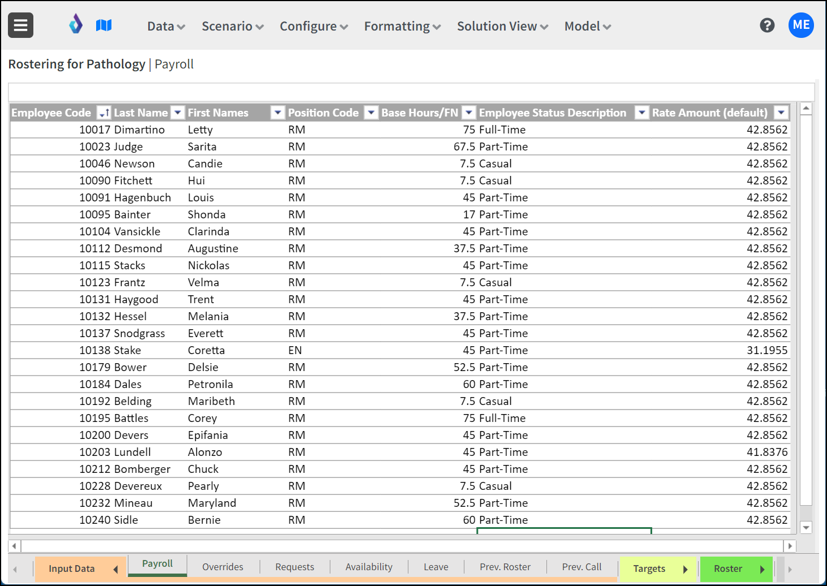Open the ME user profile avatar
Viewport: 827px width, 586px height.
(x=801, y=25)
